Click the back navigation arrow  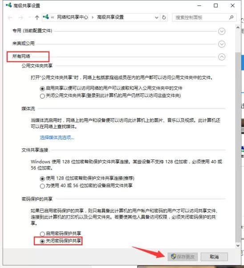tap(10, 17)
